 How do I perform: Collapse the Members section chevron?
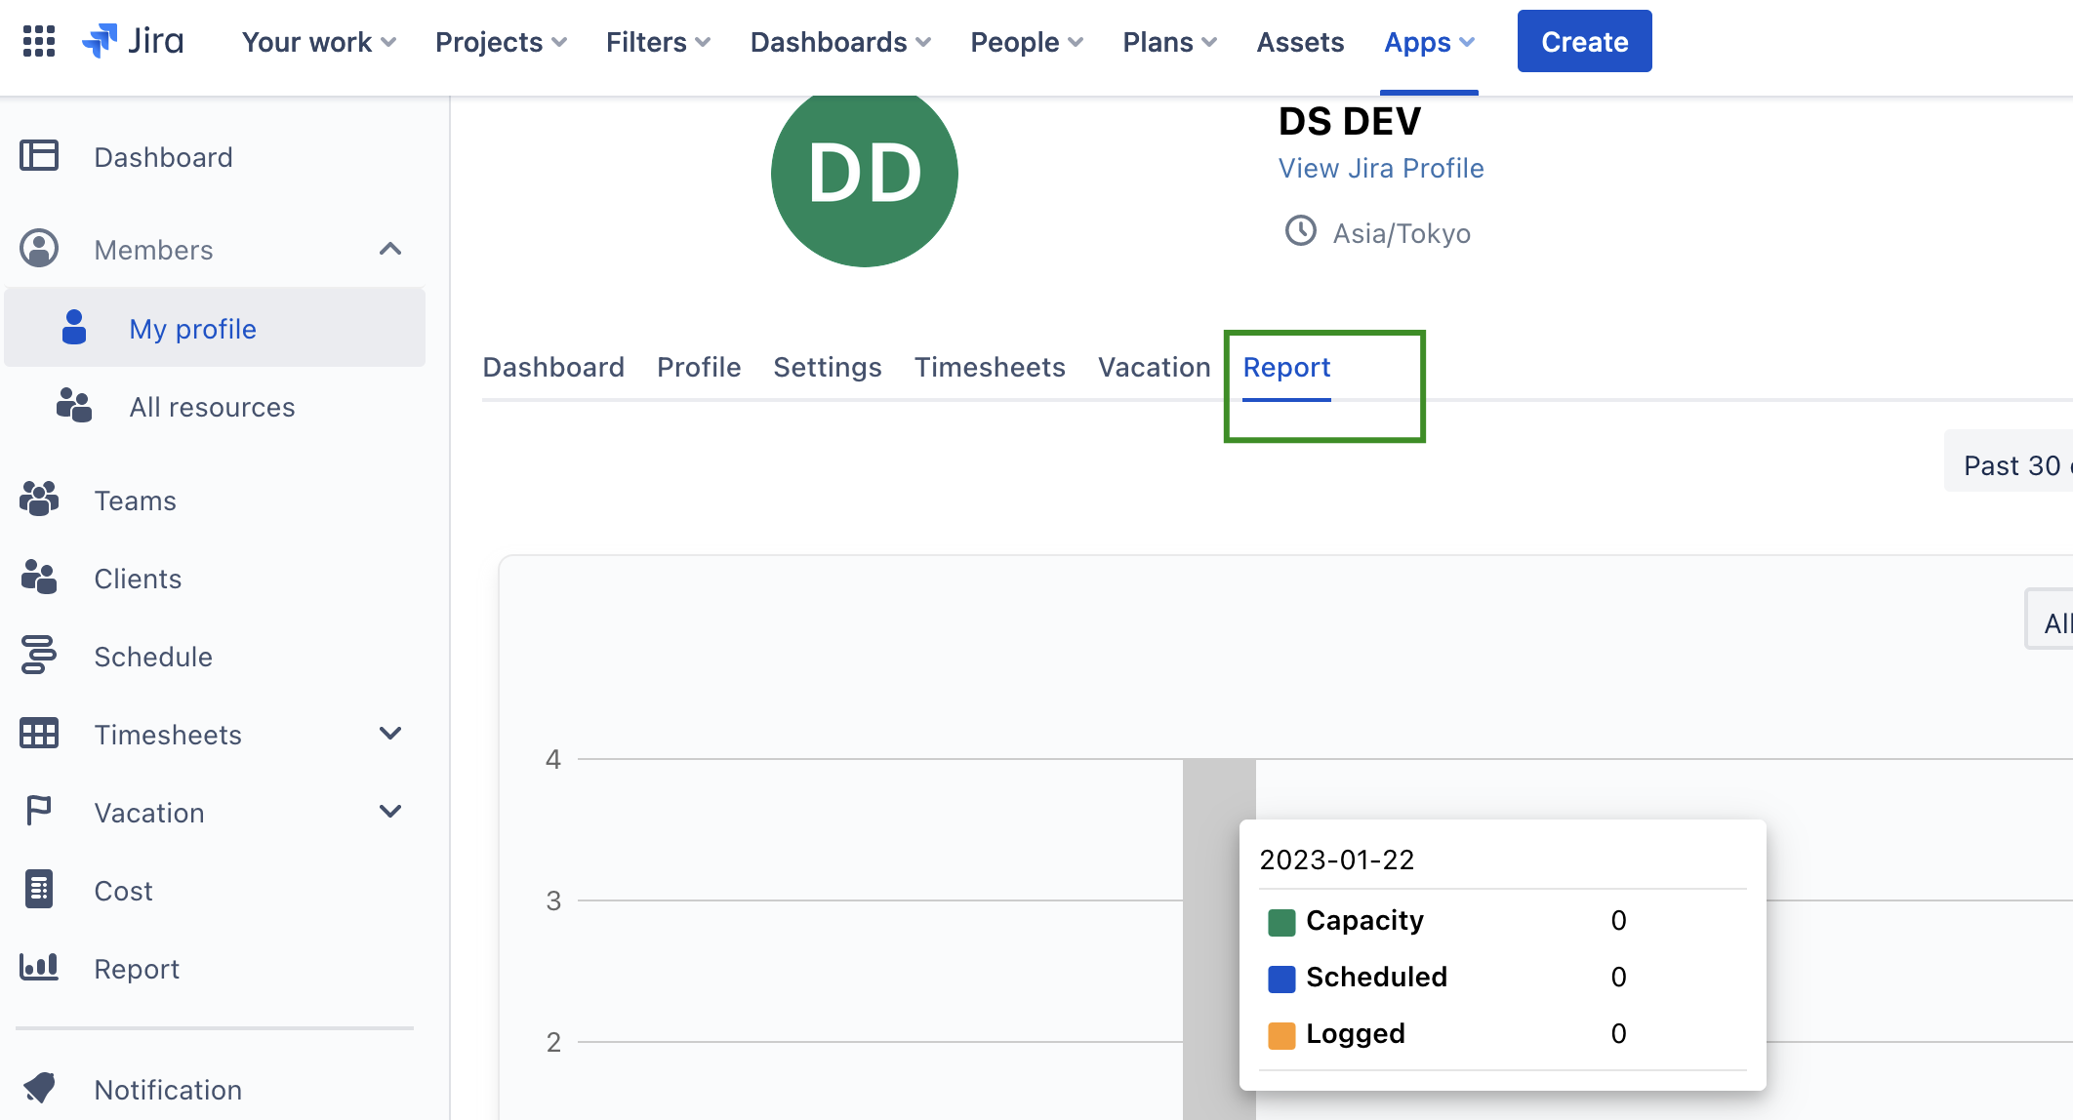click(x=390, y=250)
